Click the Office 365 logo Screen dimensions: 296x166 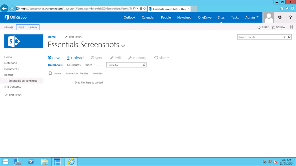coord(16,17)
